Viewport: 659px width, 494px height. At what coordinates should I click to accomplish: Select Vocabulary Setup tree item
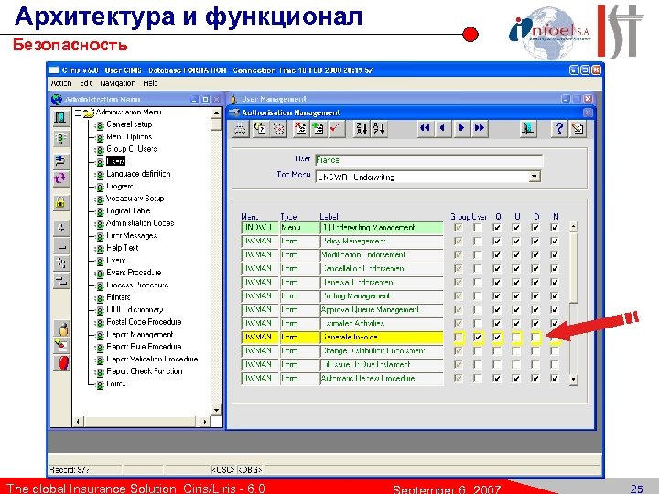(x=135, y=199)
